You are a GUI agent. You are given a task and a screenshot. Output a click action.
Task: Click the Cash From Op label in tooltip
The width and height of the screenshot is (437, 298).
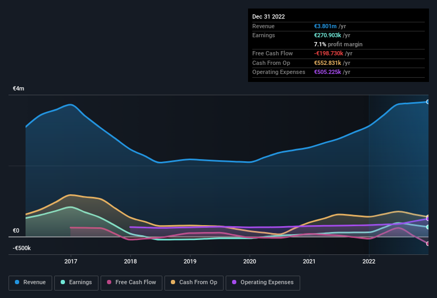click(271, 63)
